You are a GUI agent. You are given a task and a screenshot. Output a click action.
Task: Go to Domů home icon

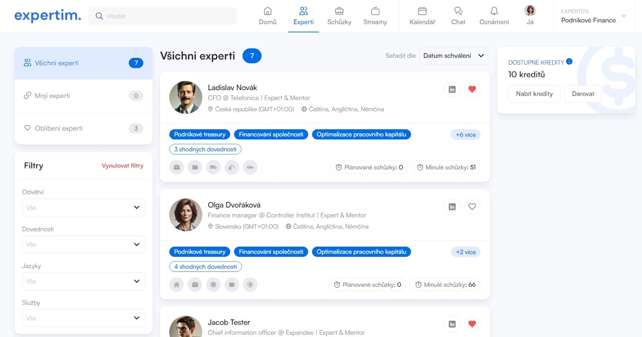click(267, 11)
